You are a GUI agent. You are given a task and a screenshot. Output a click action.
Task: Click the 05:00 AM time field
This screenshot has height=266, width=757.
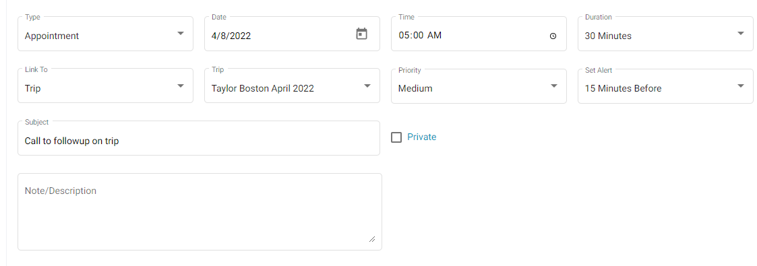(x=479, y=34)
